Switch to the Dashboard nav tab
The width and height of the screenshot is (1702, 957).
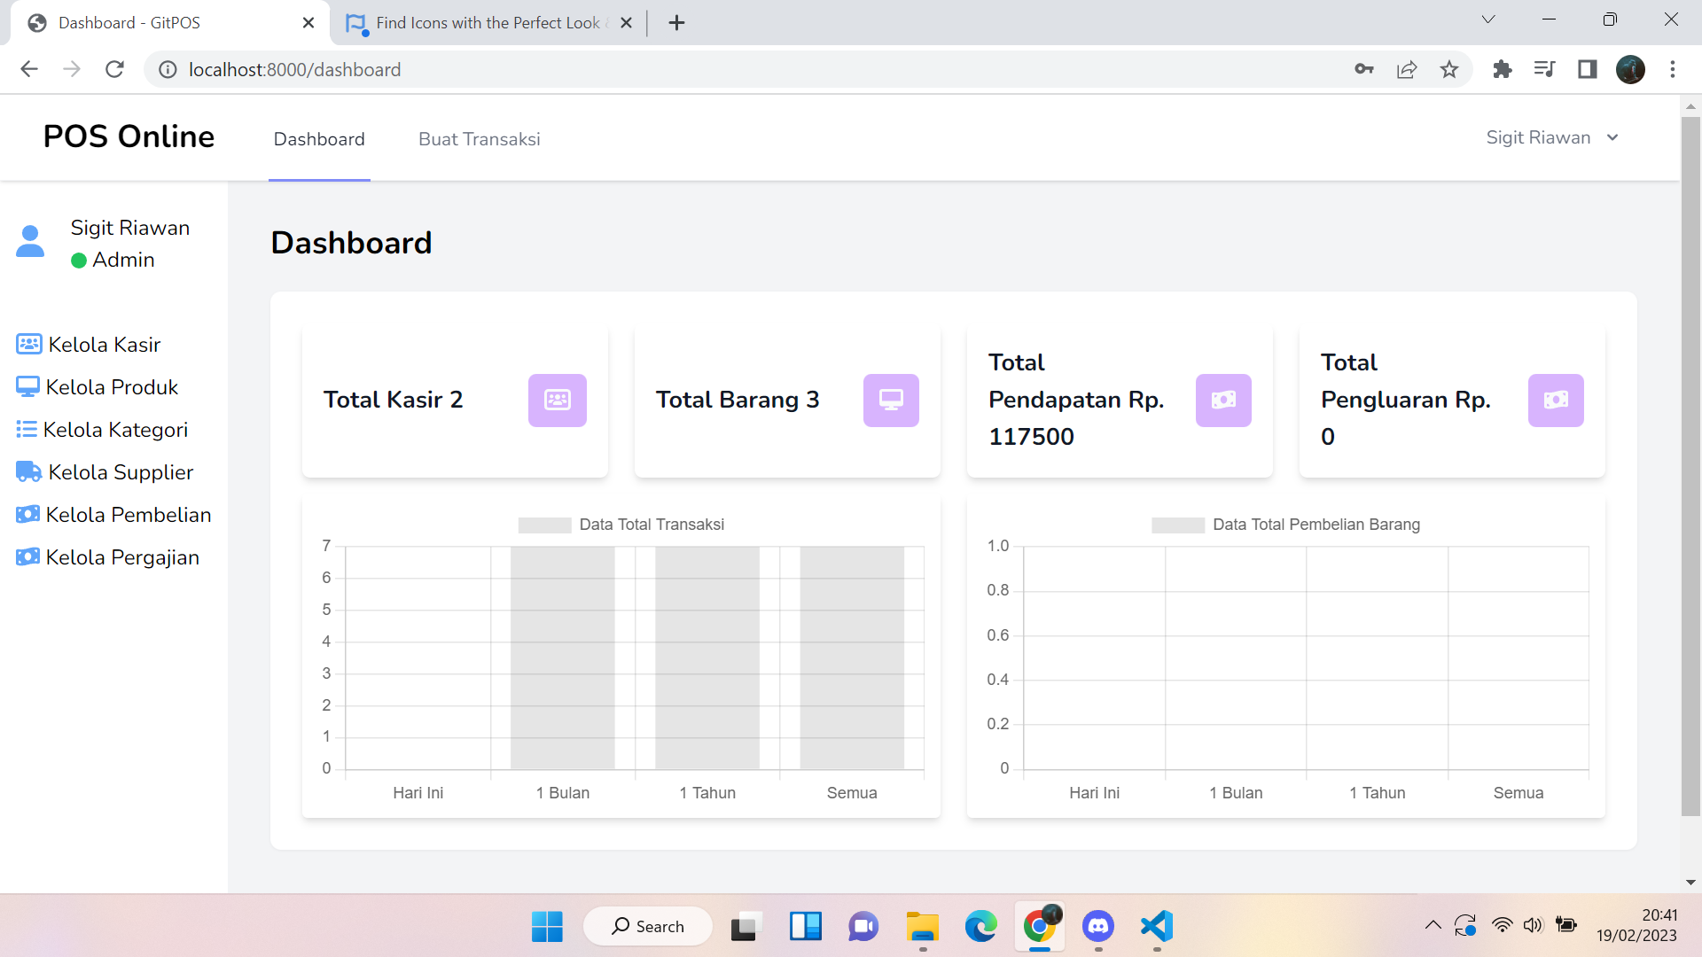(319, 139)
